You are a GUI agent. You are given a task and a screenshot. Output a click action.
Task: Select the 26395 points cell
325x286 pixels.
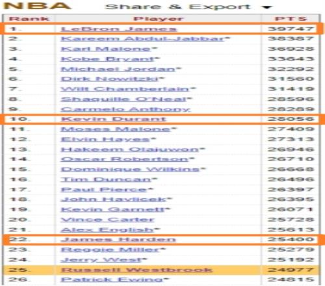[291, 200]
